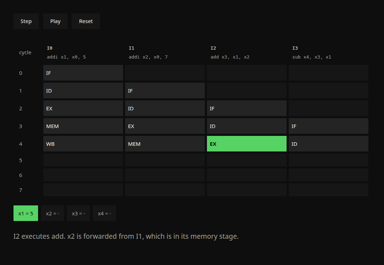Click I3's IF cell in cycle 3
The width and height of the screenshot is (384, 265).
[x=329, y=126]
